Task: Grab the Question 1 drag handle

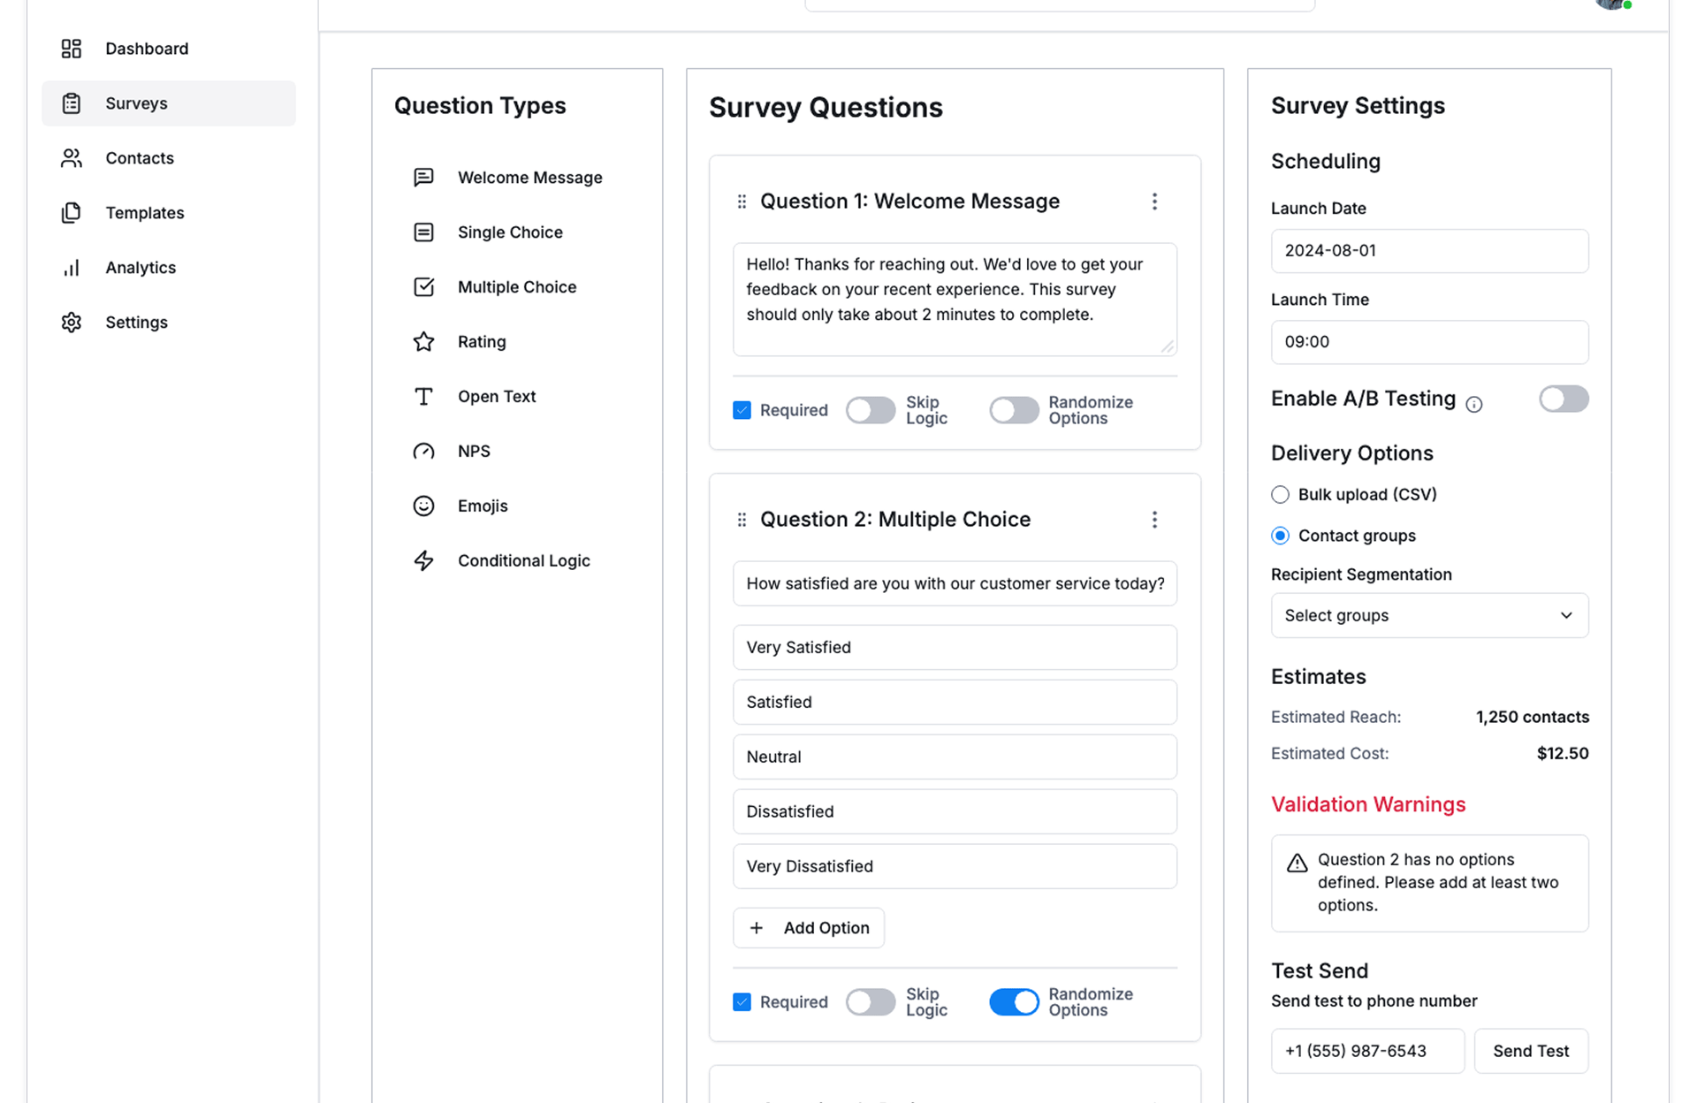Action: [x=742, y=202]
